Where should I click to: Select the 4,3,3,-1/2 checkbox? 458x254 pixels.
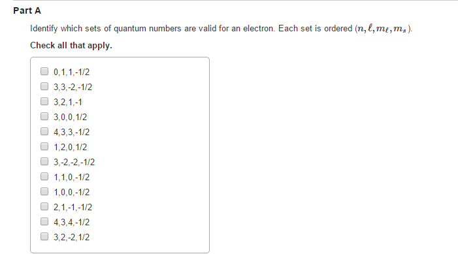(x=44, y=131)
